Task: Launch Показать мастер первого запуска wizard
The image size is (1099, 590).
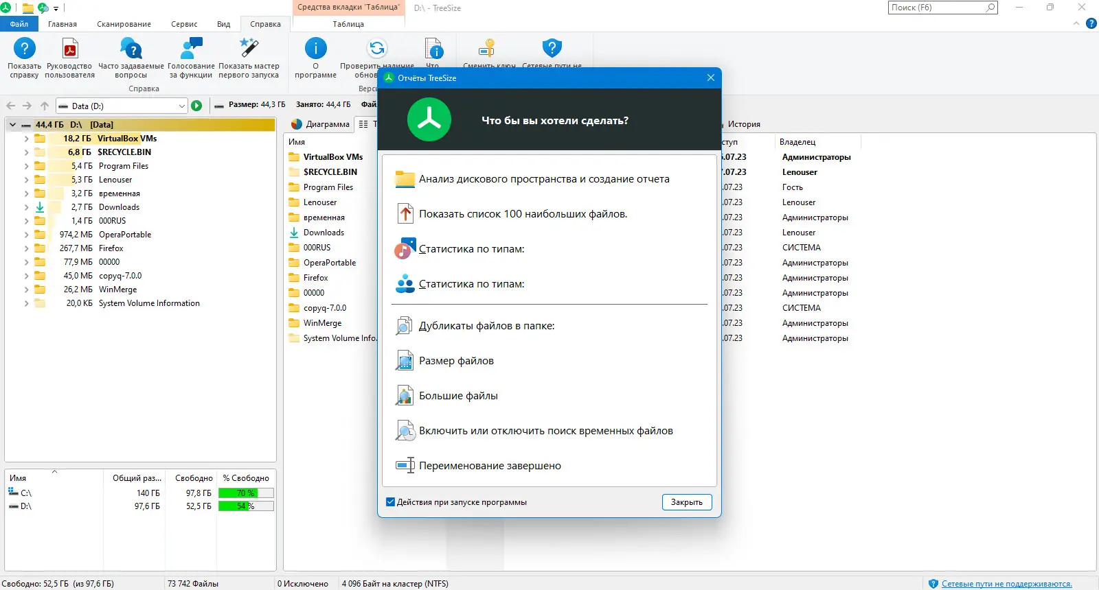Action: click(249, 48)
